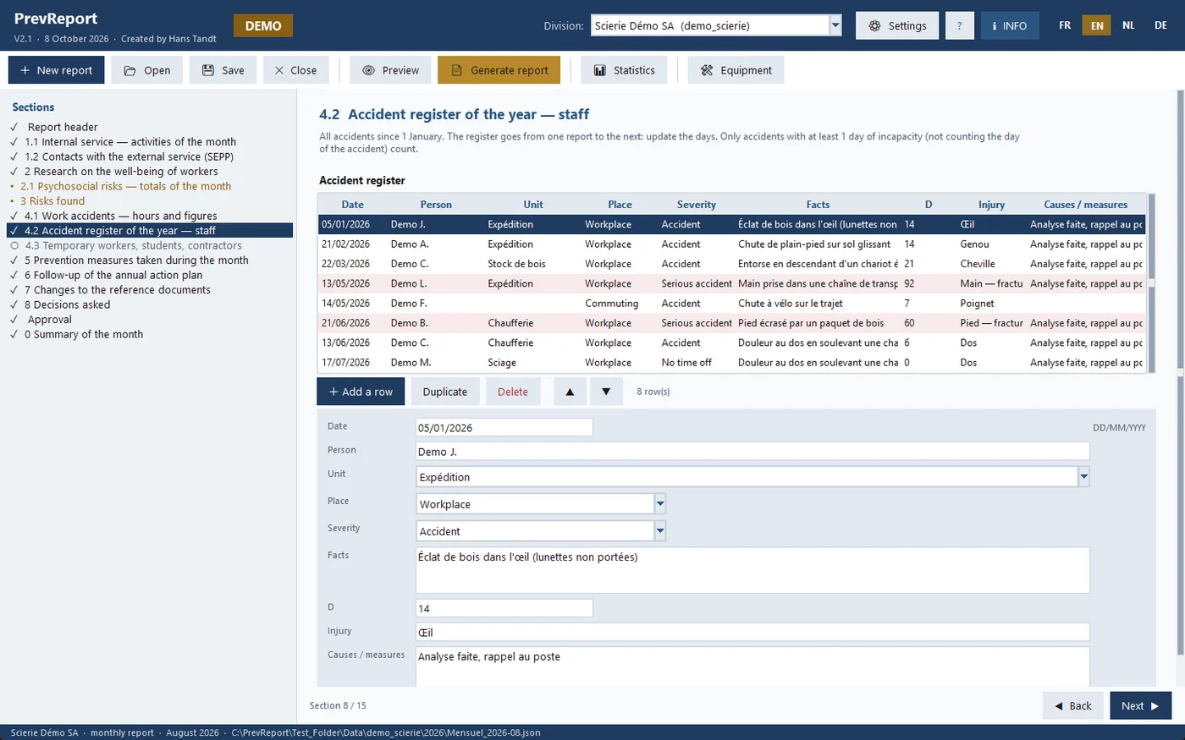
Task: Click the Person input field
Action: [752, 452]
